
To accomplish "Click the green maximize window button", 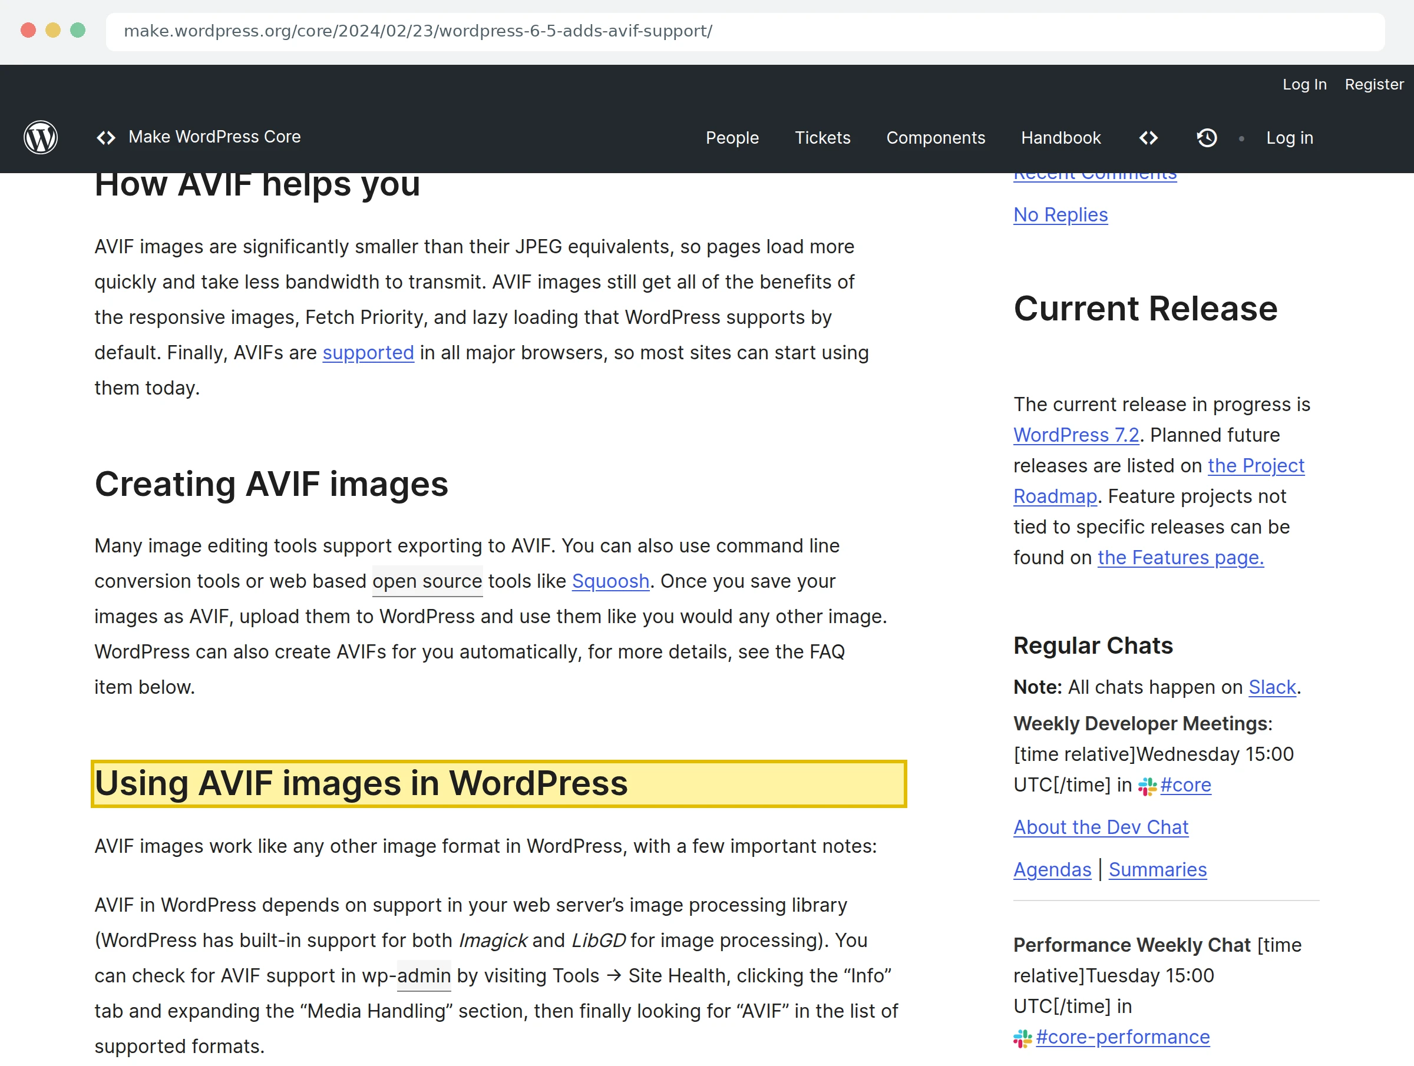I will tap(78, 31).
